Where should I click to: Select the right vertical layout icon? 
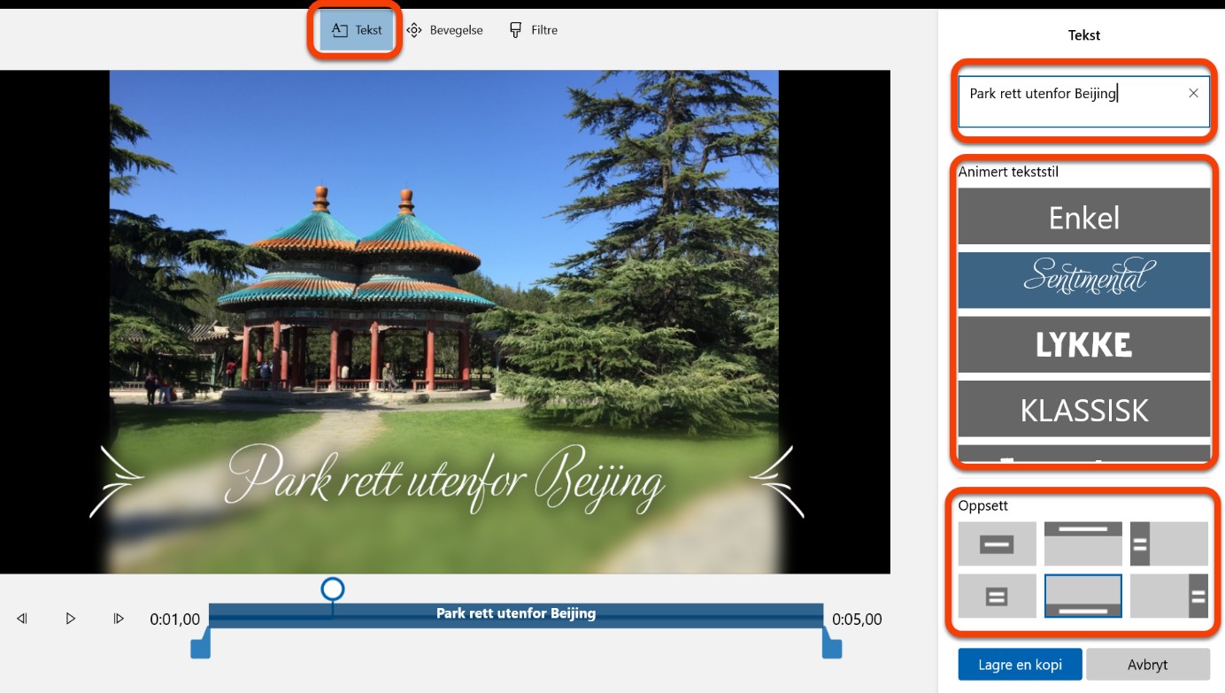pyautogui.click(x=1168, y=597)
